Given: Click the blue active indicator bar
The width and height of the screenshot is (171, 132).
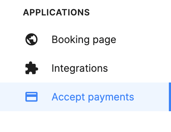Looking at the screenshot, I should 170,97.
